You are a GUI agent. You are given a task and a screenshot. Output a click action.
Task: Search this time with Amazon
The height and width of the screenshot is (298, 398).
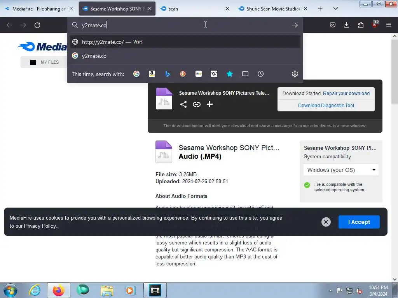click(152, 74)
